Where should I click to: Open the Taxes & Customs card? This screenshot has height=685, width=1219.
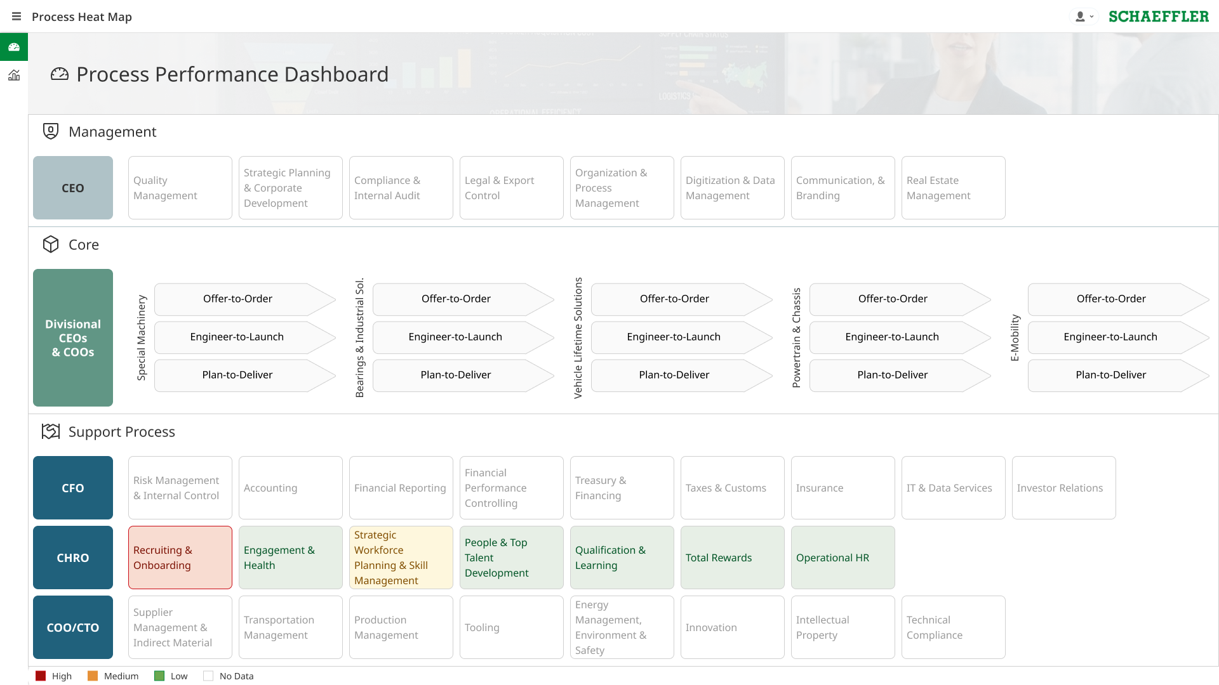click(733, 488)
